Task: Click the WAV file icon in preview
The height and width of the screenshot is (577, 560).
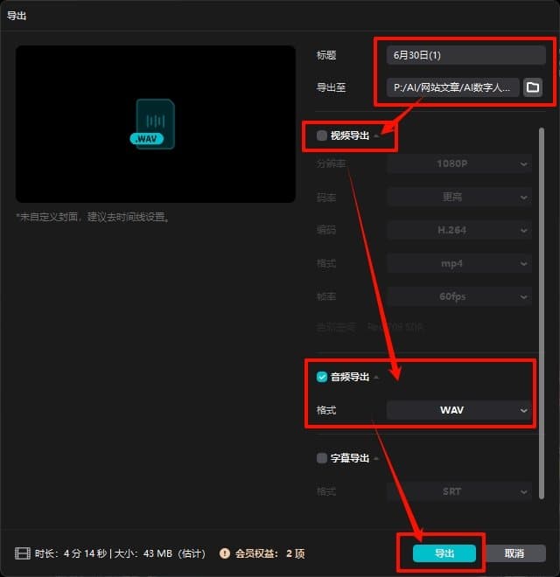Action: pos(155,123)
